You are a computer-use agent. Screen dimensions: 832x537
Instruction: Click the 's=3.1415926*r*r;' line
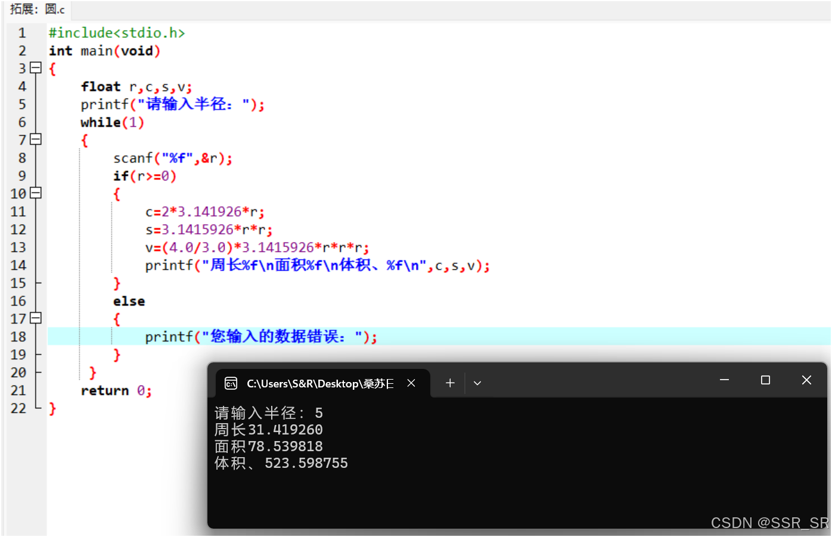click(209, 229)
